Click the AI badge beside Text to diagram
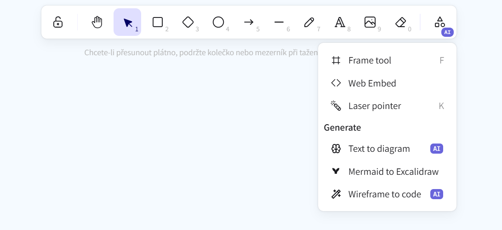 [x=437, y=149]
